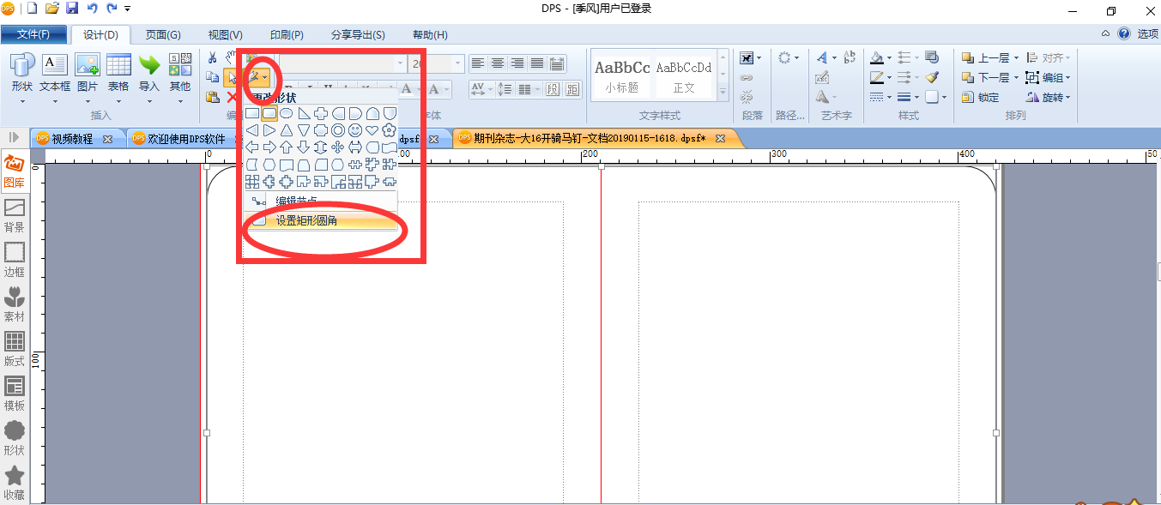
Task: Toggle center text alignment
Action: [498, 63]
